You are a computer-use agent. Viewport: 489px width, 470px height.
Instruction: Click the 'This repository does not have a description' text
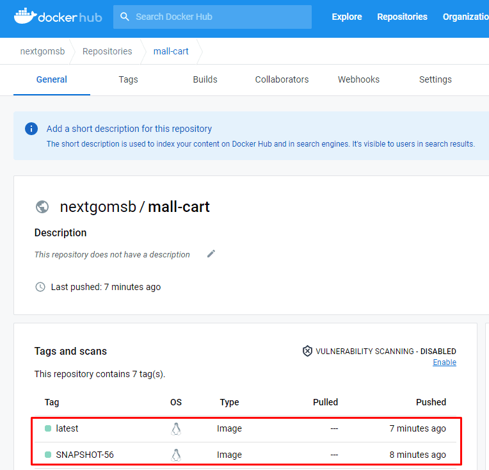tap(112, 255)
